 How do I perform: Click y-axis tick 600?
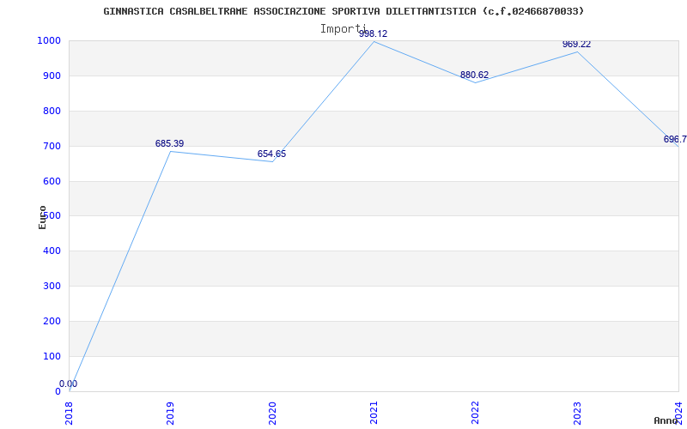click(52, 181)
